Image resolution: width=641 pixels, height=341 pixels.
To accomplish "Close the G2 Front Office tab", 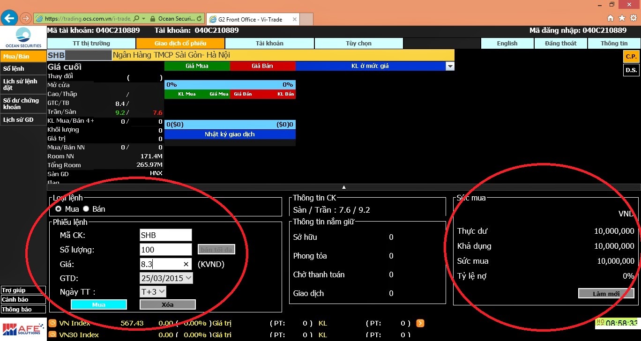I will pos(294,19).
